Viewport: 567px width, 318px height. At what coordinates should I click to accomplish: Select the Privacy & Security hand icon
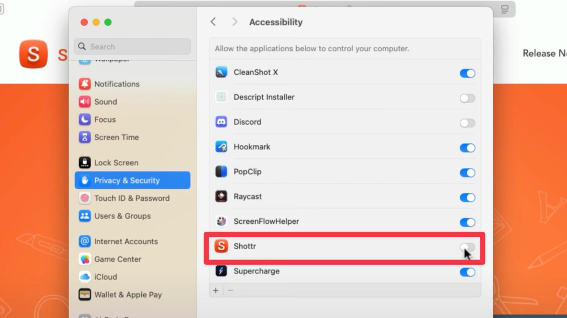coord(84,180)
